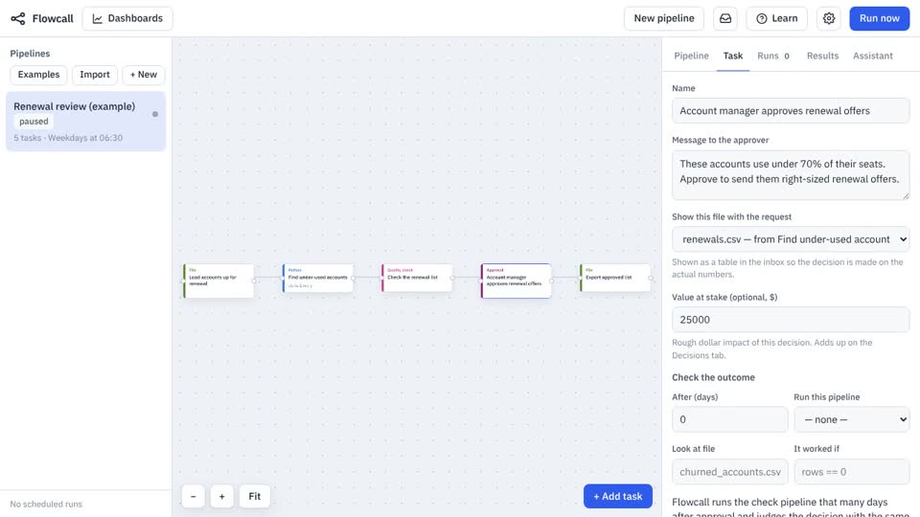This screenshot has height=517, width=920.
Task: Switch to the Pipeline tab
Action: coord(691,56)
